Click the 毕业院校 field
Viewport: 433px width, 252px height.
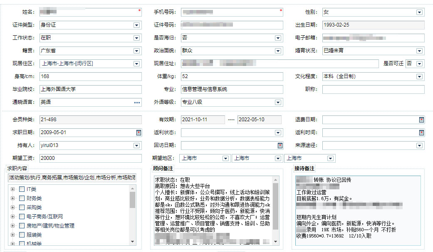pos(91,89)
